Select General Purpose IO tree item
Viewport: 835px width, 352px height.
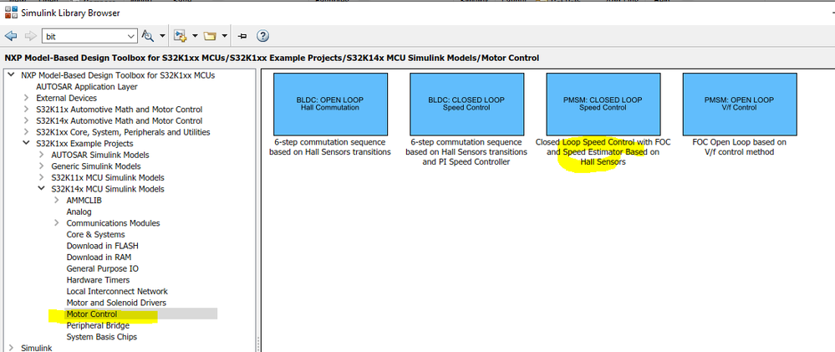pos(102,268)
